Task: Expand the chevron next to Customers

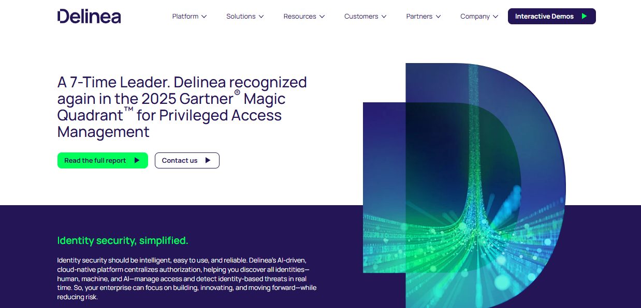Action: coord(384,17)
